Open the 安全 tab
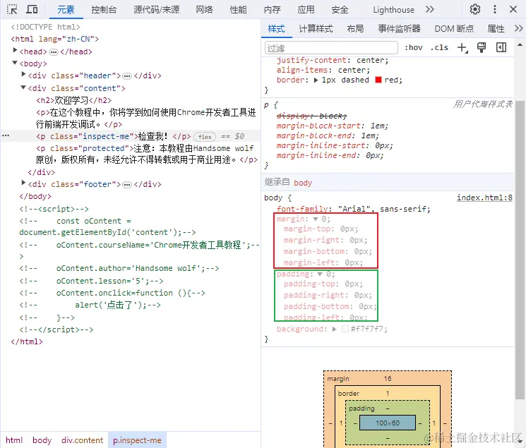 tap(340, 10)
